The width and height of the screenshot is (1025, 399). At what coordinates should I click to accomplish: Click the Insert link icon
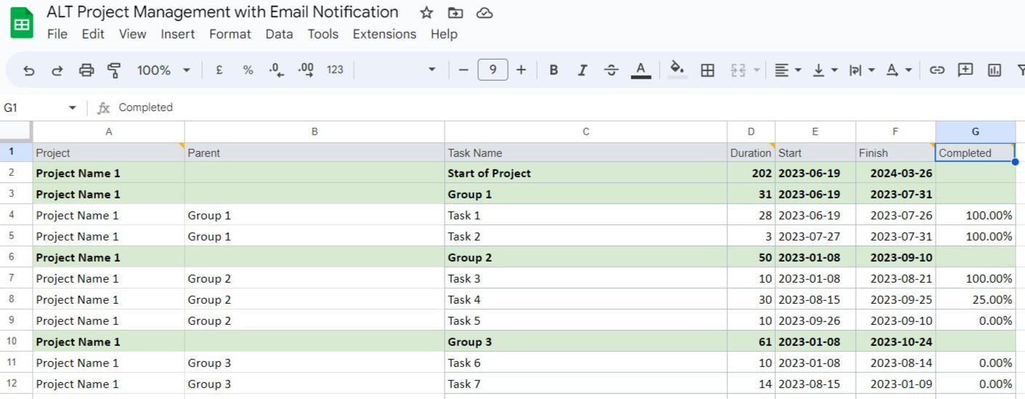click(937, 70)
